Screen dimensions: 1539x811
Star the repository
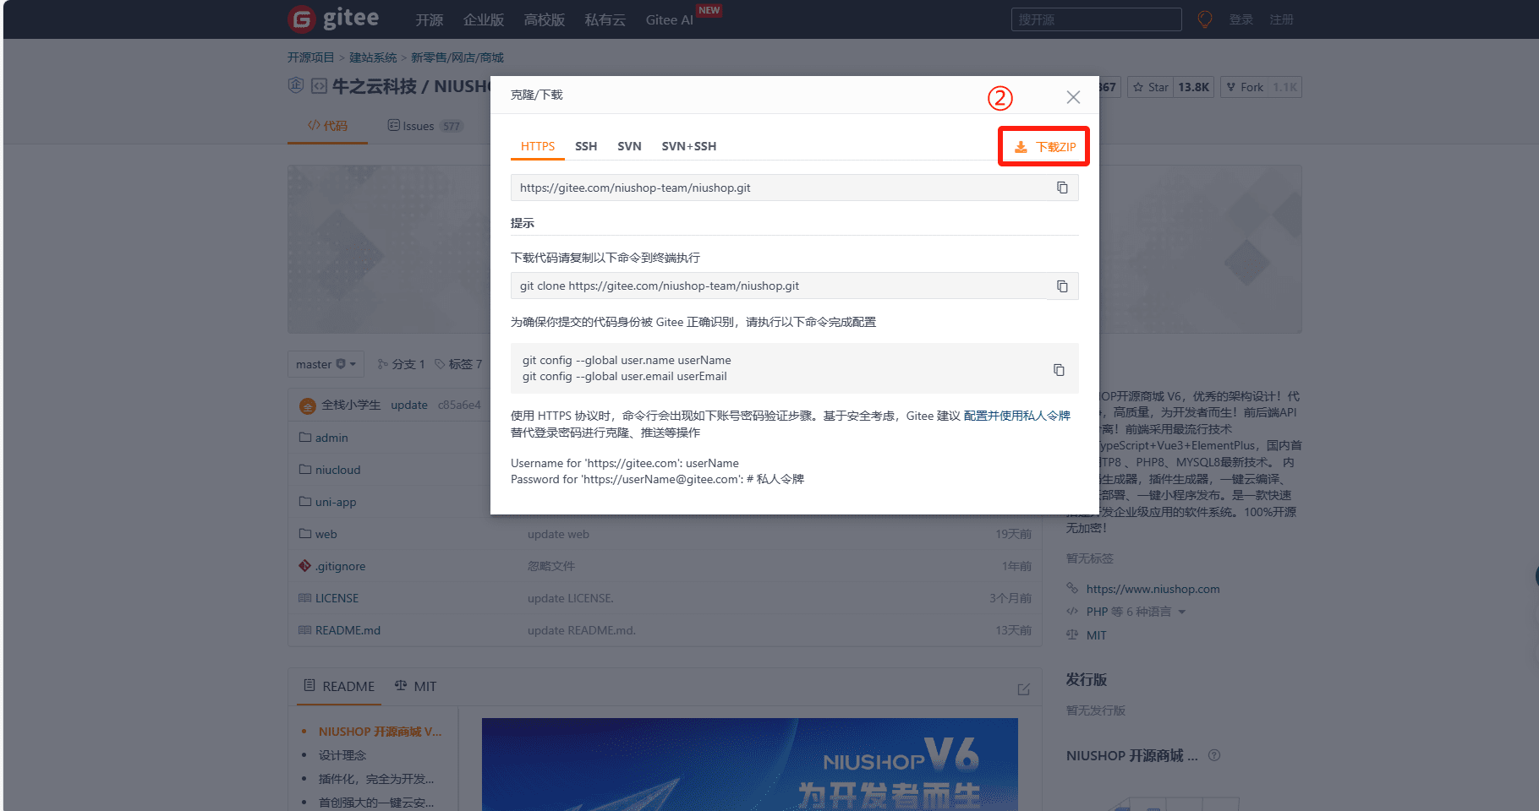click(x=1151, y=87)
